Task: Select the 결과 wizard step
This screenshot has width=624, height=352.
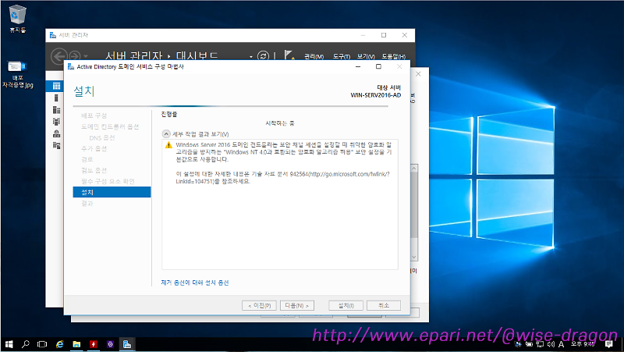Action: coord(87,204)
